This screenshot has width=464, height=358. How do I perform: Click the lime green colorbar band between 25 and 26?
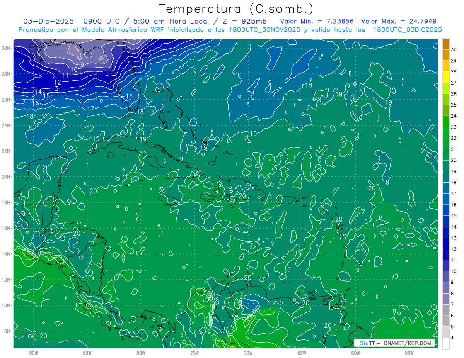pyautogui.click(x=446, y=100)
